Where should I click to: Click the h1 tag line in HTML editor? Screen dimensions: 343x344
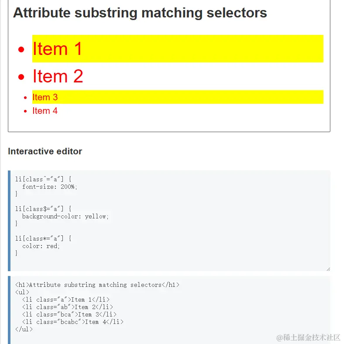(x=97, y=285)
